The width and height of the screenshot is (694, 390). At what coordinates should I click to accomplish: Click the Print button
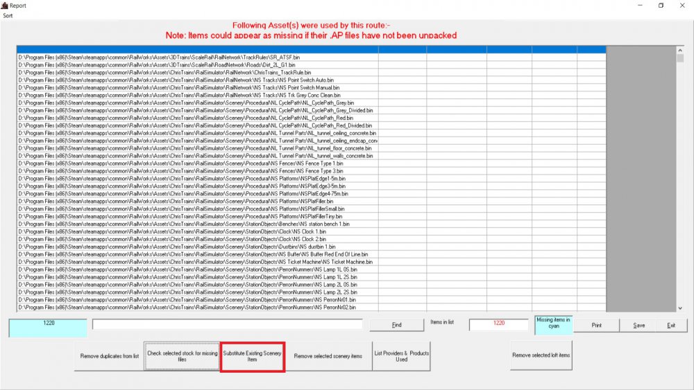pyautogui.click(x=596, y=325)
